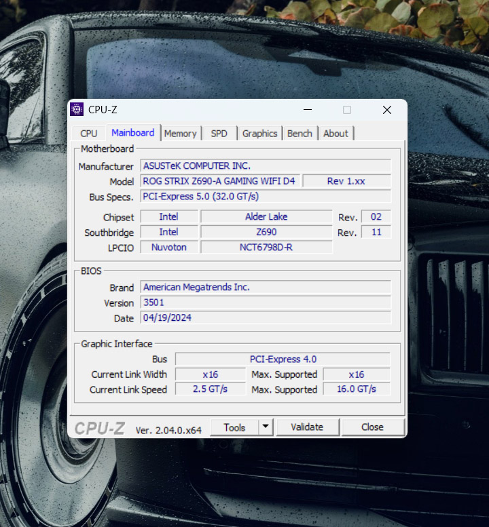Click the Southbridge vendor Intel field

click(x=169, y=232)
